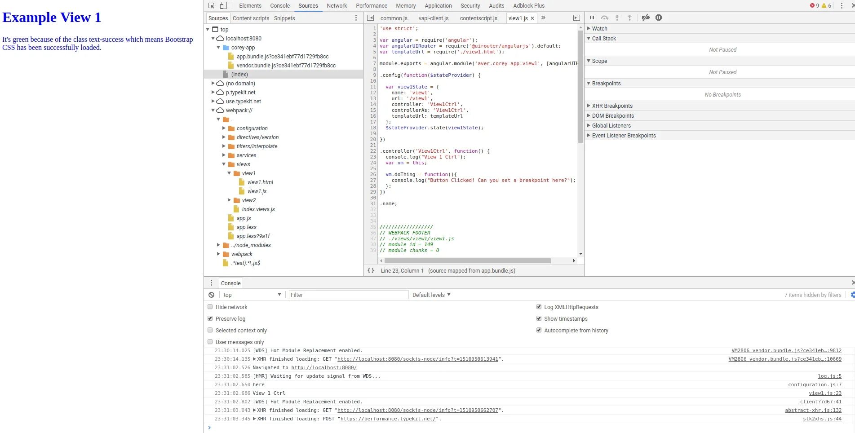Toggle the device toolbar icon
Viewport: 855px width, 433px height.
[x=223, y=6]
